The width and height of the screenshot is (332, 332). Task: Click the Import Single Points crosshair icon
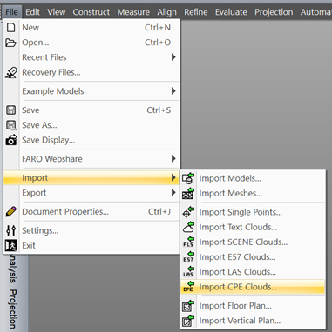[188, 212]
